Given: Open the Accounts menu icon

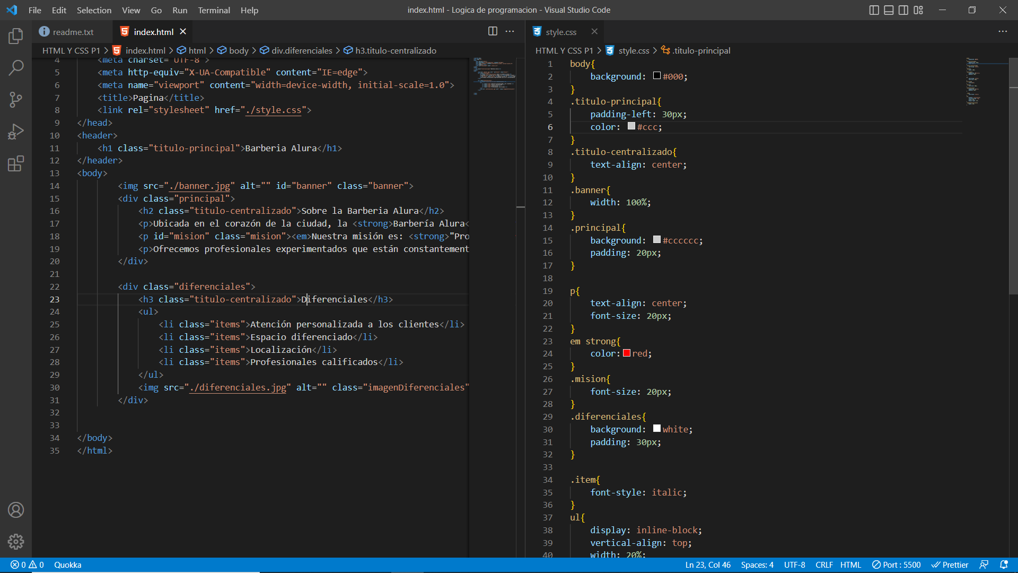Looking at the screenshot, I should (16, 510).
